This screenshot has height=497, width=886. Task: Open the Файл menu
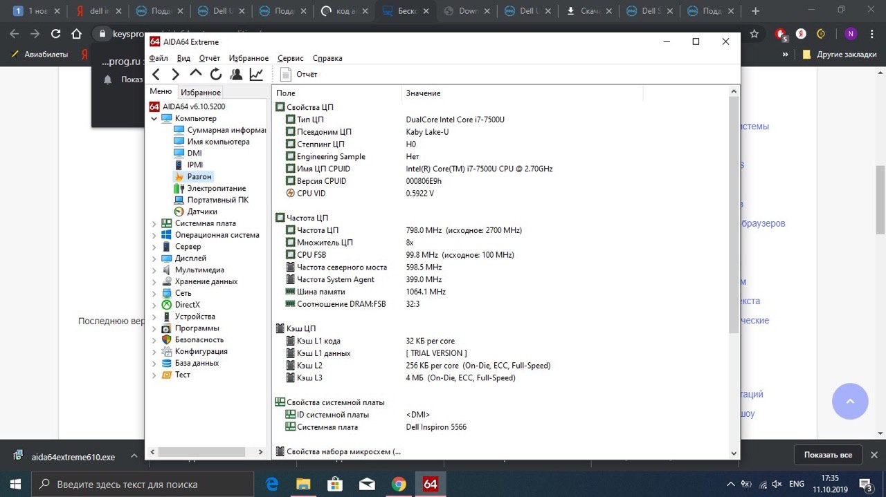(159, 59)
